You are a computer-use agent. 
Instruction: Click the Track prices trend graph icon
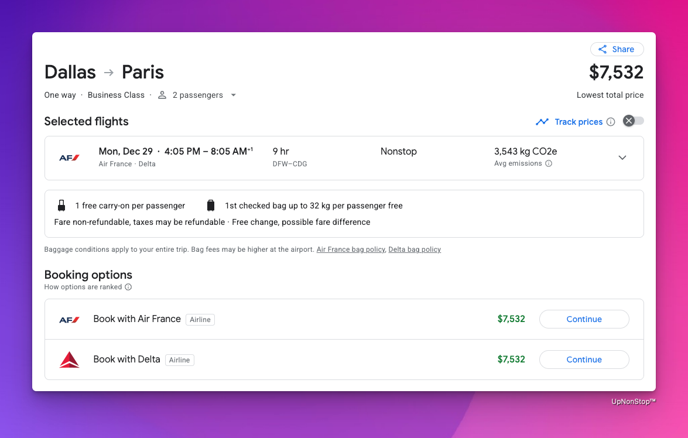542,122
